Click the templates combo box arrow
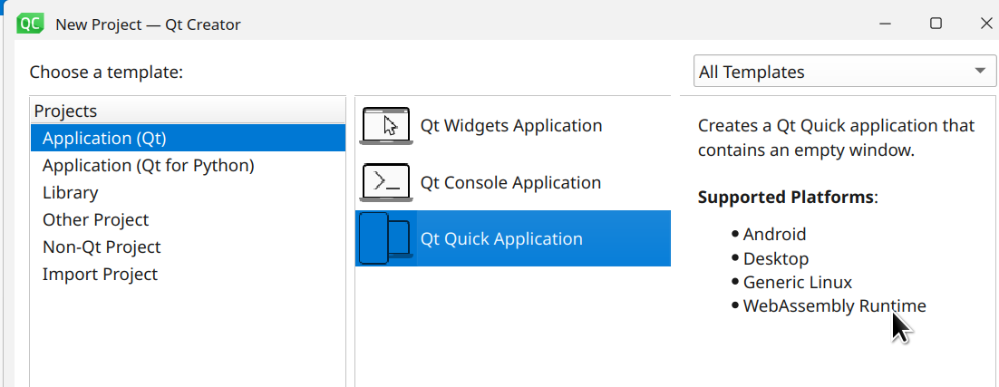 (979, 72)
